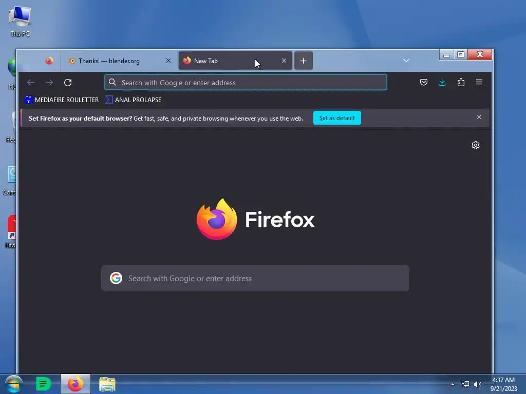The height and width of the screenshot is (394, 526).
Task: Show hidden system tray icons
Action: pyautogui.click(x=453, y=384)
